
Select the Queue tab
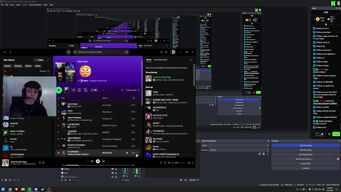(x=149, y=60)
